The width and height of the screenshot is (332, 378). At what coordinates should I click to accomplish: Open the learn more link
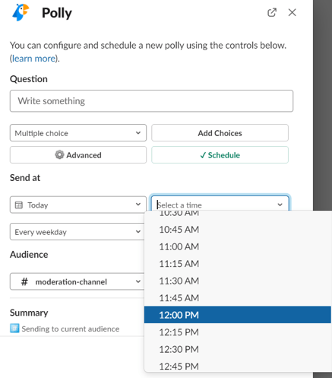[33, 59]
